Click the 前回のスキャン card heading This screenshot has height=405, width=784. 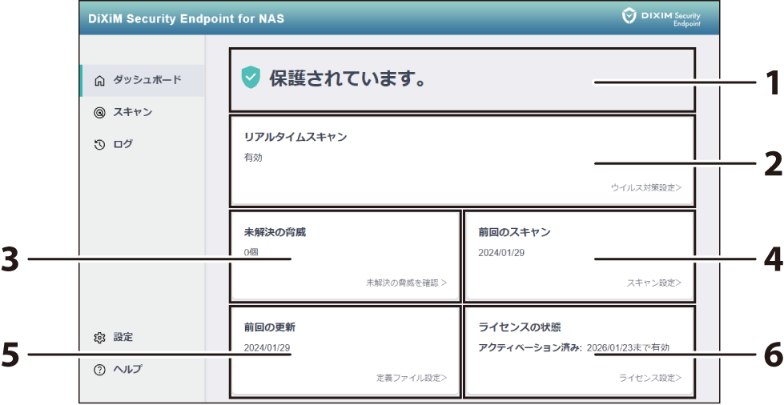click(x=514, y=232)
